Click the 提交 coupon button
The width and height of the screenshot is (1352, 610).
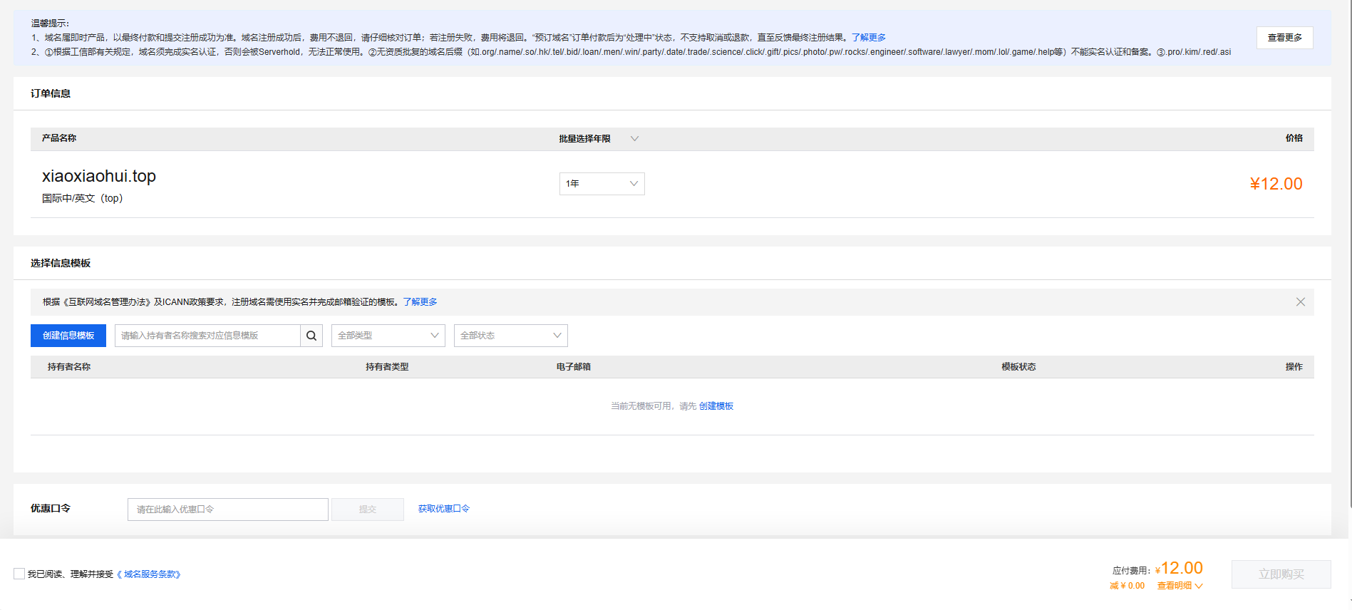[x=367, y=510]
